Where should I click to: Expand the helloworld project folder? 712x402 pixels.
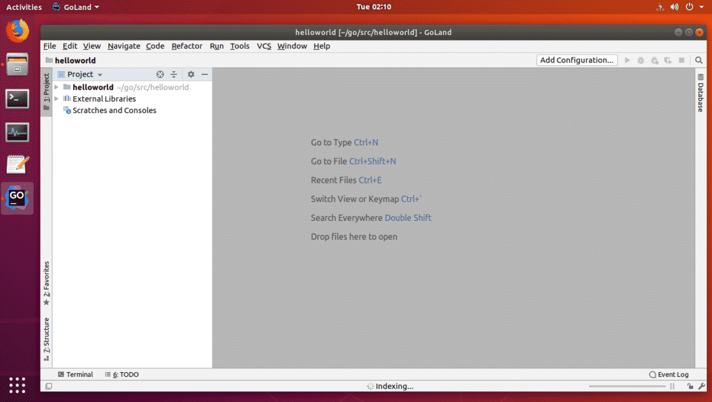click(x=57, y=87)
